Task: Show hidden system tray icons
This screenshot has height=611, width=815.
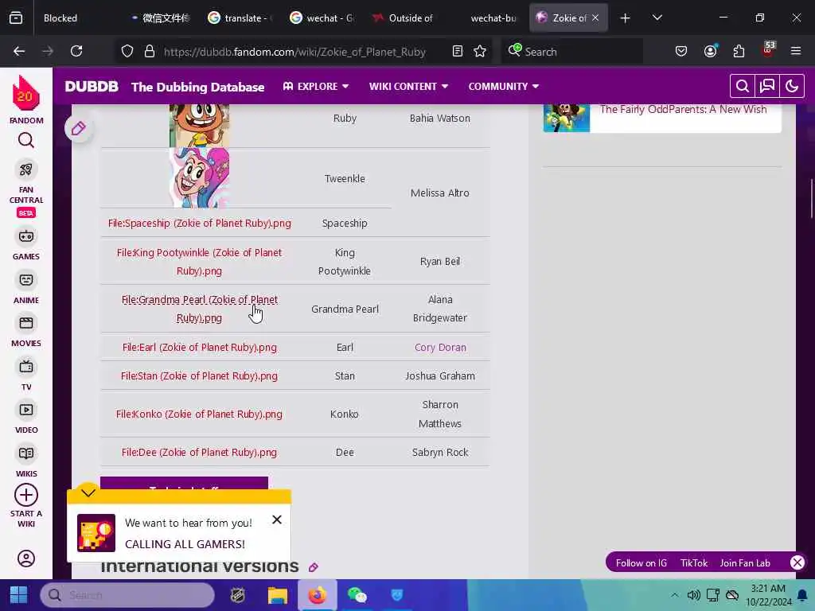Action: click(674, 595)
